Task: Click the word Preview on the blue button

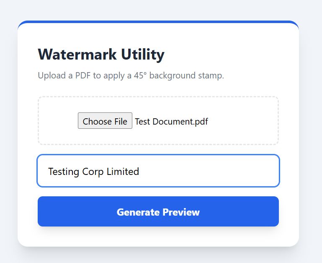Action: click(x=180, y=212)
